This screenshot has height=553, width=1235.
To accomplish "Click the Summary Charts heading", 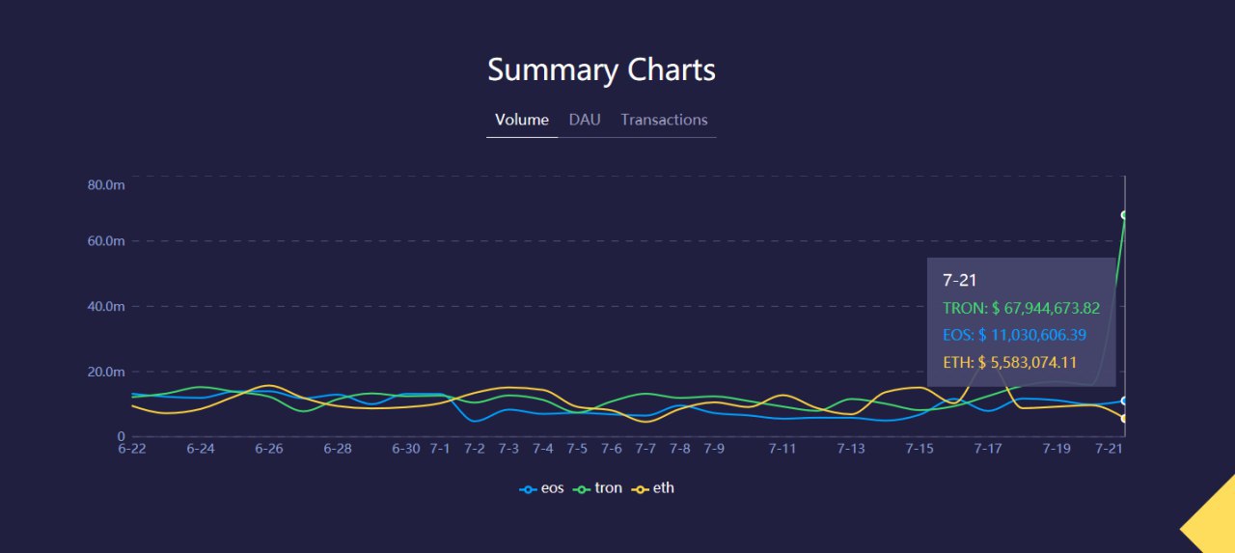I will tap(601, 70).
